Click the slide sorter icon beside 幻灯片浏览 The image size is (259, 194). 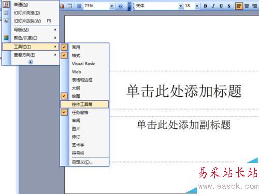(6, 12)
